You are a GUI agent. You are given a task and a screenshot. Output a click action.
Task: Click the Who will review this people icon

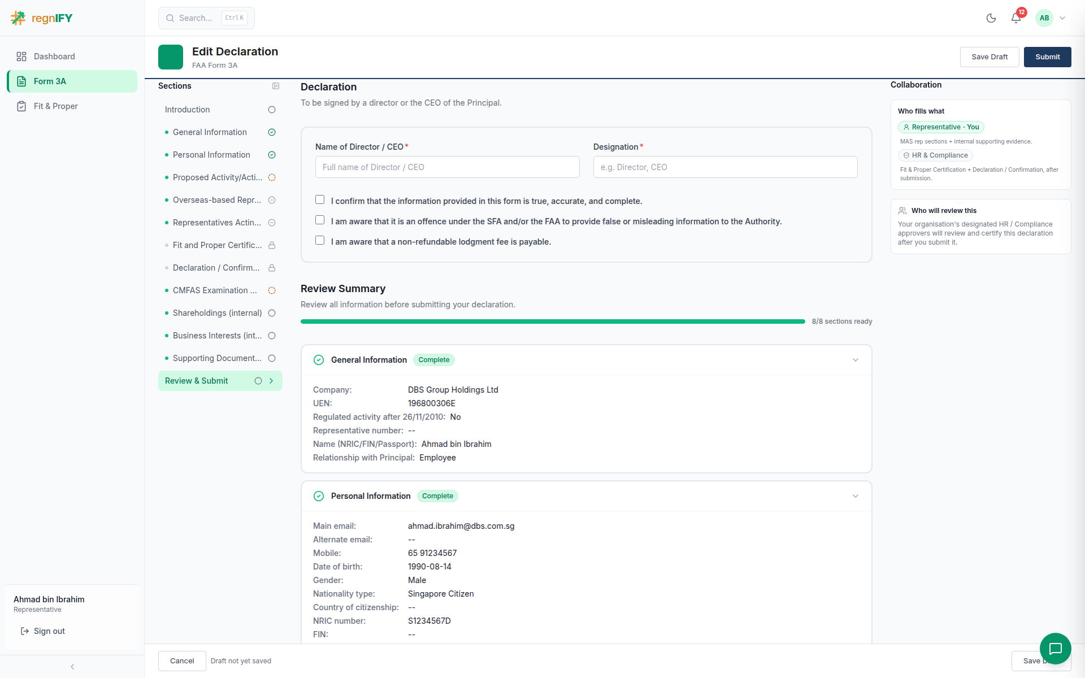point(902,211)
